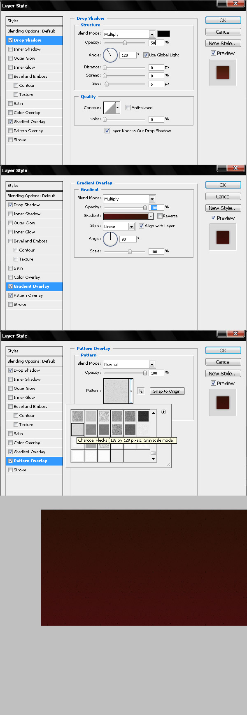This screenshot has height=715, width=247.
Task: Click the Drop Shadow Size value field
Action: coord(156,84)
